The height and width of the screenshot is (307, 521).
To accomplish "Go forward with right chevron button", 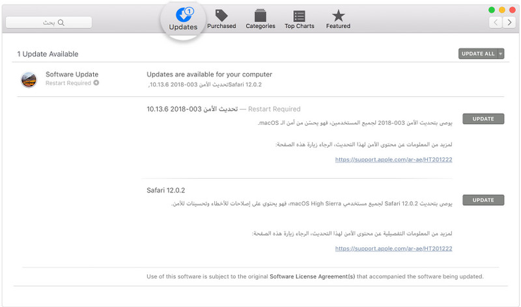I will pos(509,23).
